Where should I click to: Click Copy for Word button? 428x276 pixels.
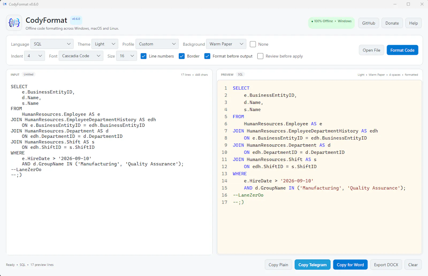(350, 265)
